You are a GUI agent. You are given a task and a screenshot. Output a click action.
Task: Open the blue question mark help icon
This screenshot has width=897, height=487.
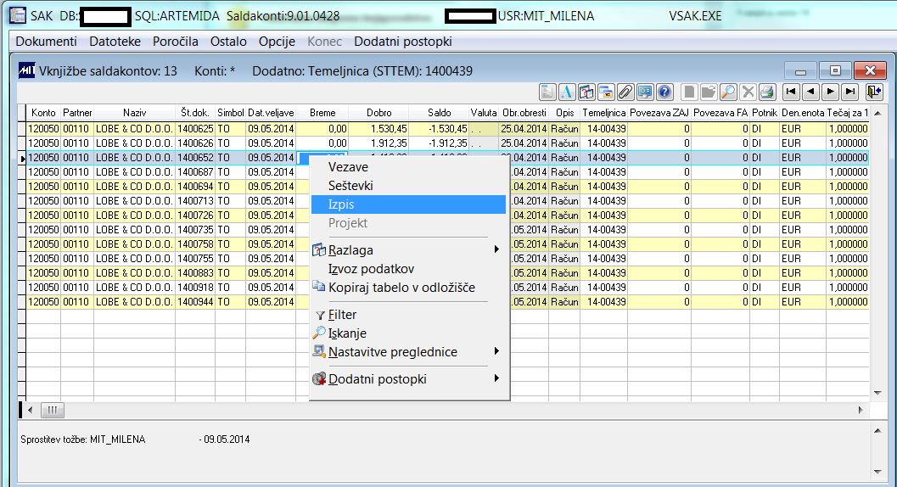[x=664, y=92]
